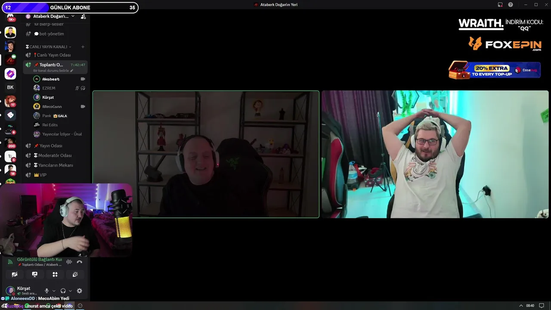Deafen with the headphones icon
Image resolution: width=551 pixels, height=310 pixels.
click(63, 291)
